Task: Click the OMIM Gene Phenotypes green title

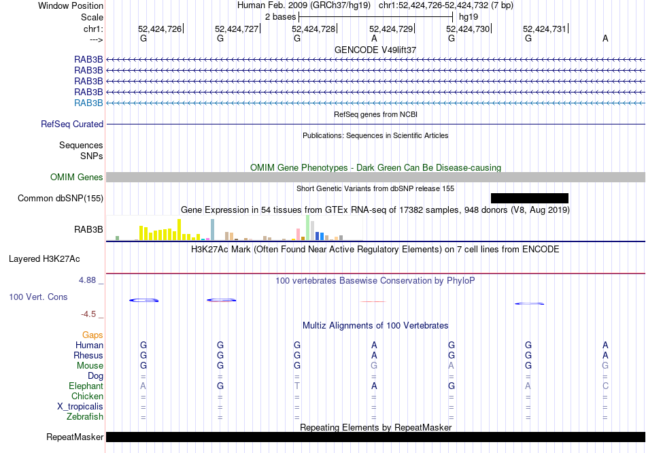Action: pos(376,168)
